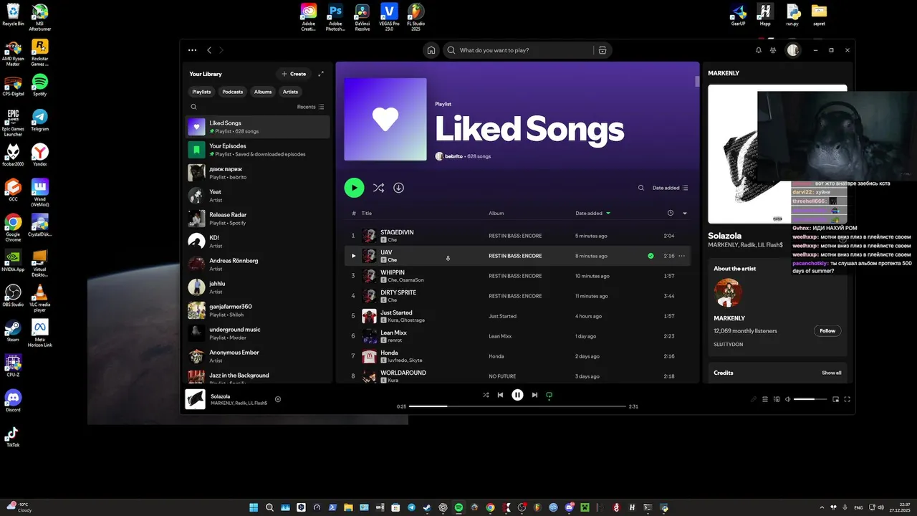
Task: Expand Your Library to full view
Action: 321,74
